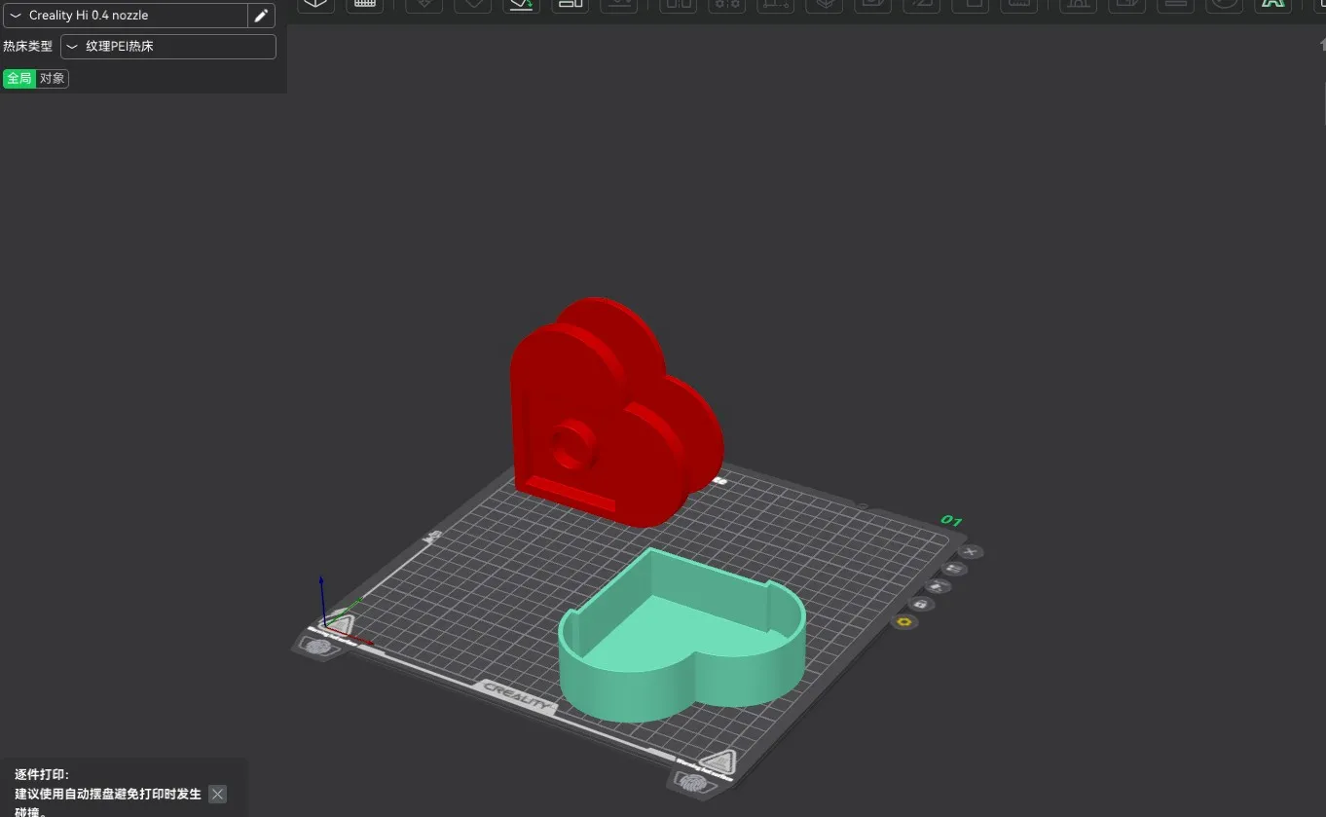This screenshot has height=817, width=1326.
Task: Click the pencil edit printer preset icon
Action: coord(261,16)
